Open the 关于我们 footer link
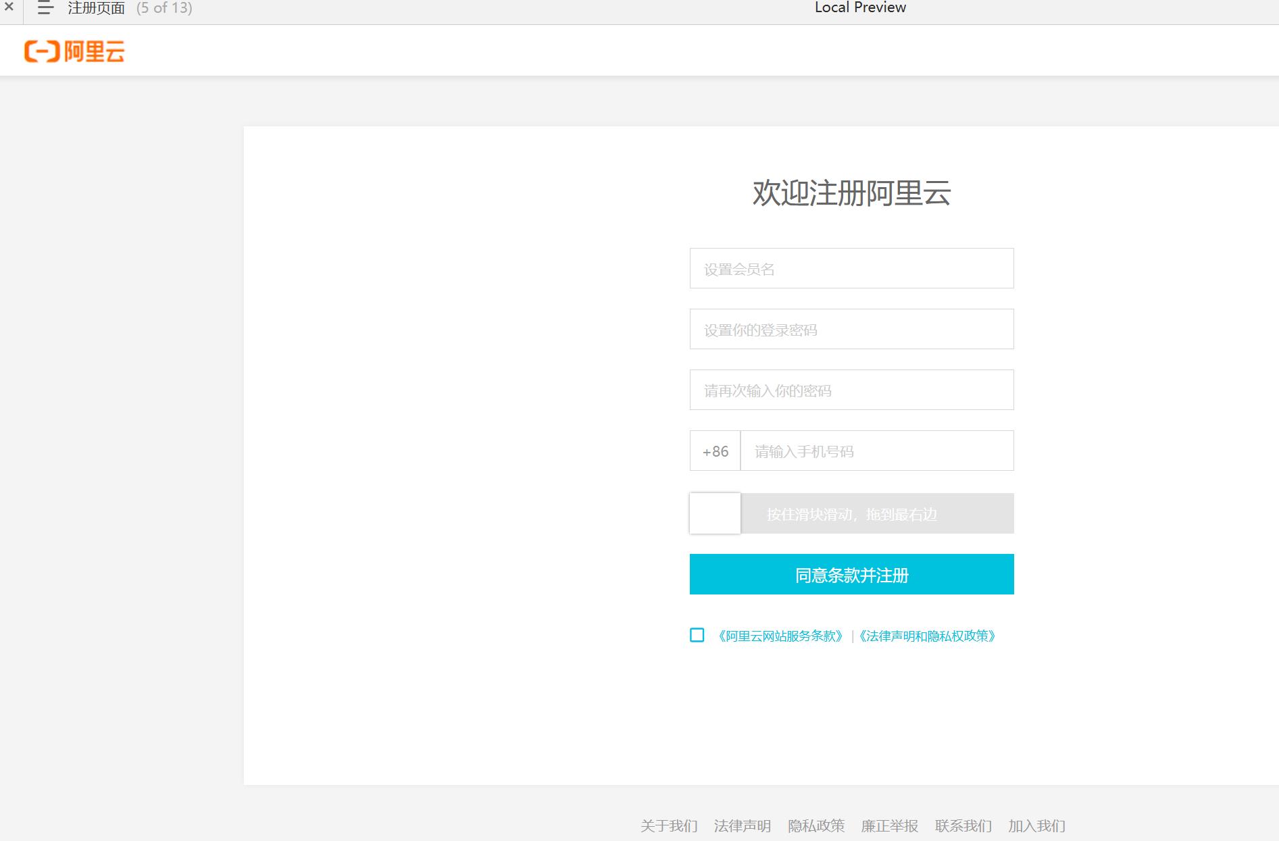Image resolution: width=1279 pixels, height=841 pixels. (x=669, y=825)
